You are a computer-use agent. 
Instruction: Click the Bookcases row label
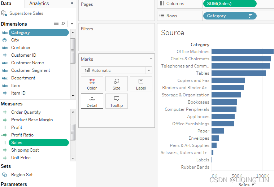(198, 102)
